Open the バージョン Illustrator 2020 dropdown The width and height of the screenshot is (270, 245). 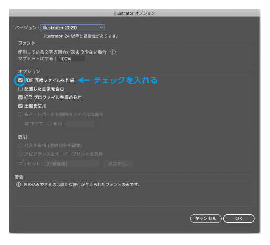click(72, 28)
